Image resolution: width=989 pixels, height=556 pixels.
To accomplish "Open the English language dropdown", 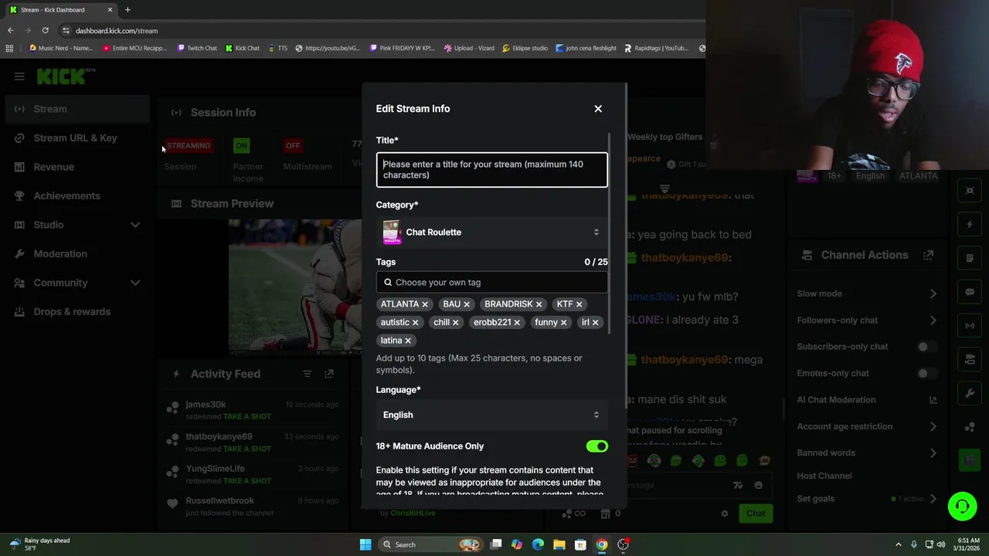I will (491, 415).
